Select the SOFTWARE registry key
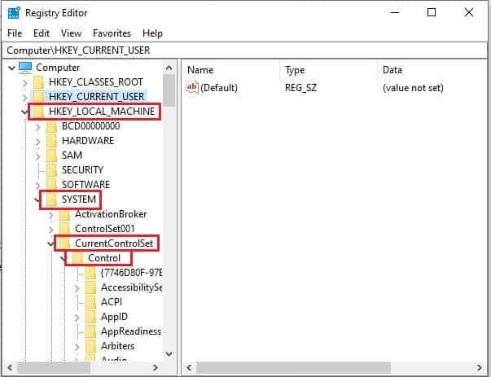This screenshot has height=377, width=491. (x=85, y=185)
